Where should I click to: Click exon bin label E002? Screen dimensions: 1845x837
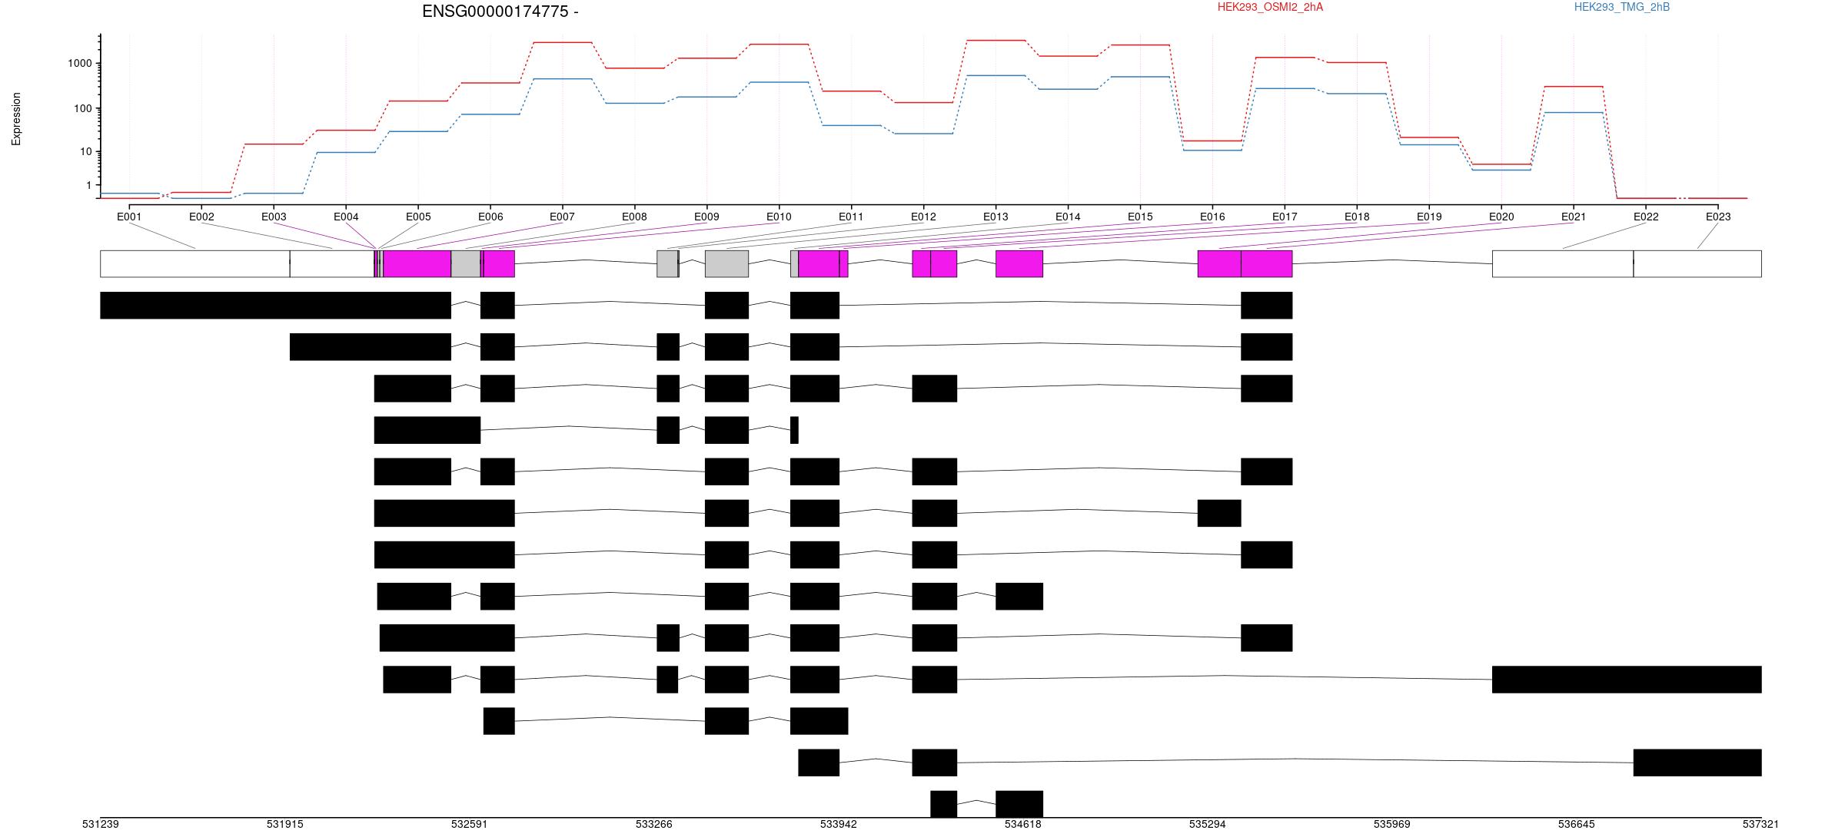pyautogui.click(x=201, y=217)
